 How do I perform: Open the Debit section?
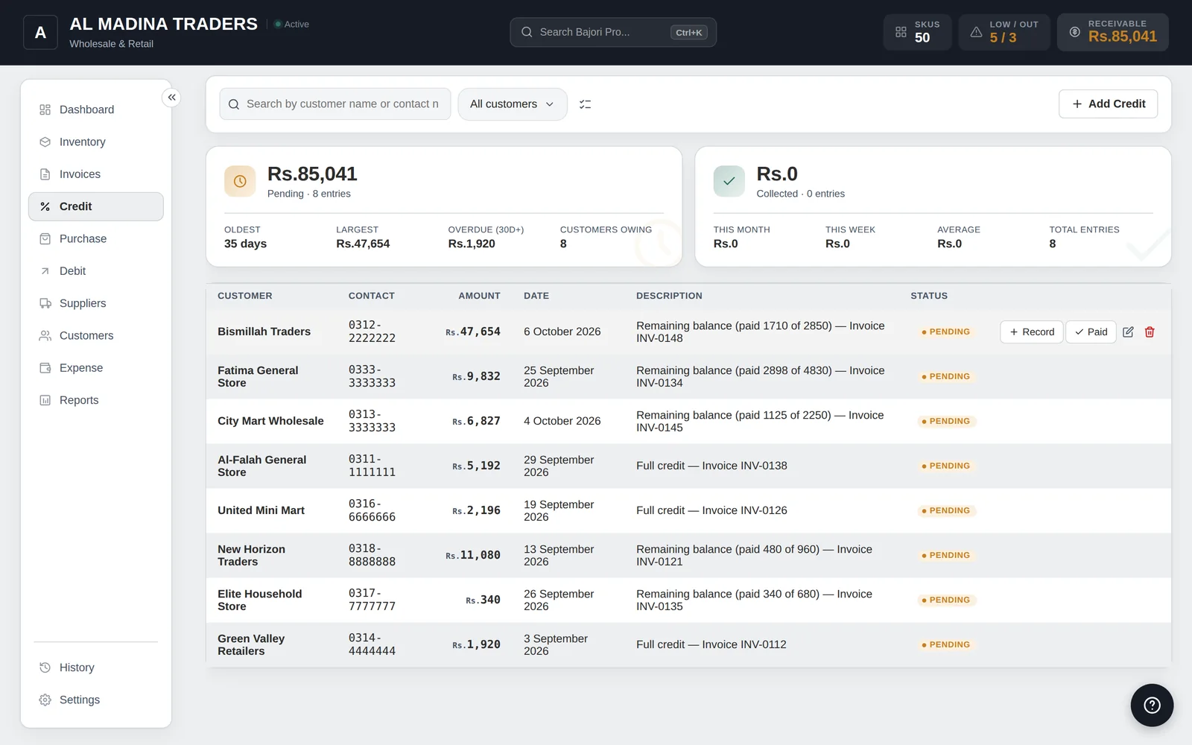pyautogui.click(x=95, y=271)
